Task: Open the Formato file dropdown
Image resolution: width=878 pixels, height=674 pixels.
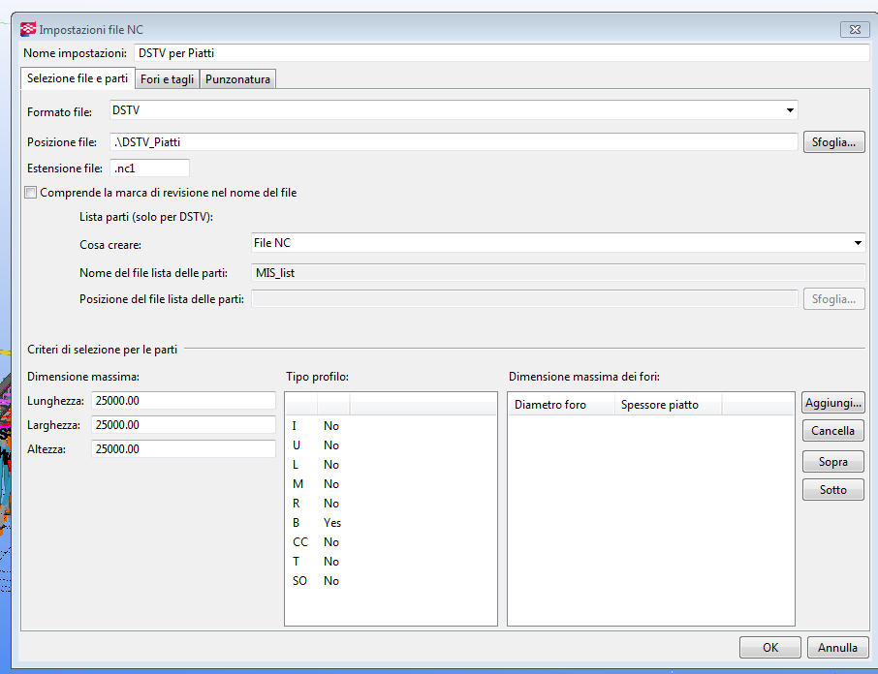Action: (x=792, y=110)
